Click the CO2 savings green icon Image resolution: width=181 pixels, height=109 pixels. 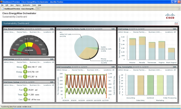pyautogui.click(x=25, y=77)
